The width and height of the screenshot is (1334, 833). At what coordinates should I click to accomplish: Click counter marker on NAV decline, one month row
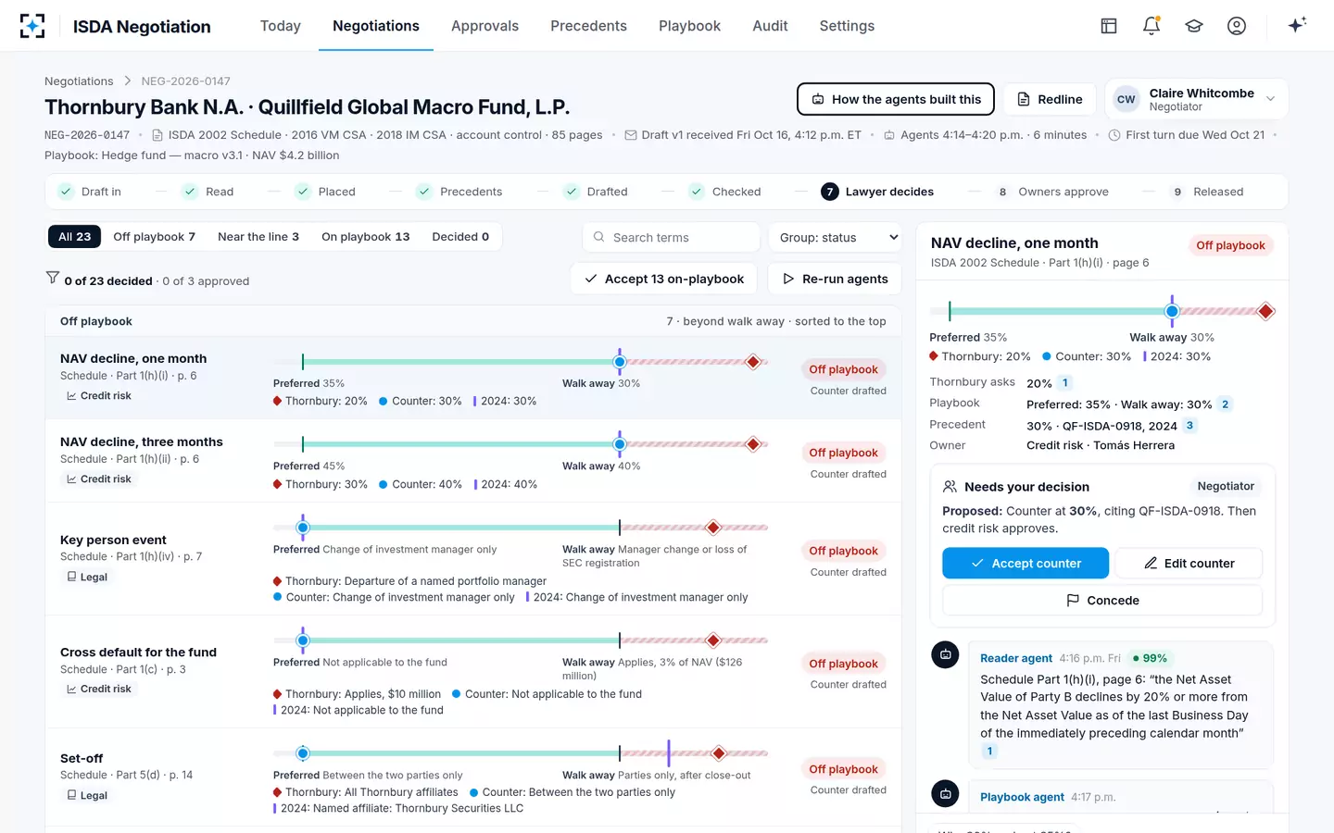[620, 362]
